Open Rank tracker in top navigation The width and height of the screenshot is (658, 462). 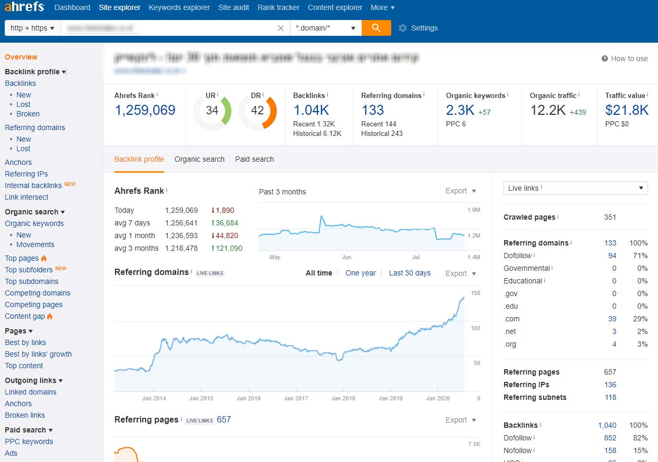(x=278, y=7)
